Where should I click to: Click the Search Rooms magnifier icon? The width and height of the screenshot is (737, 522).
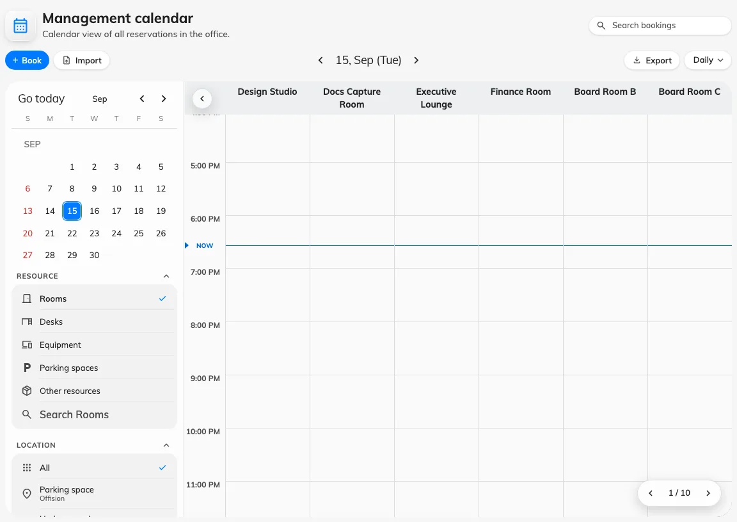point(27,414)
